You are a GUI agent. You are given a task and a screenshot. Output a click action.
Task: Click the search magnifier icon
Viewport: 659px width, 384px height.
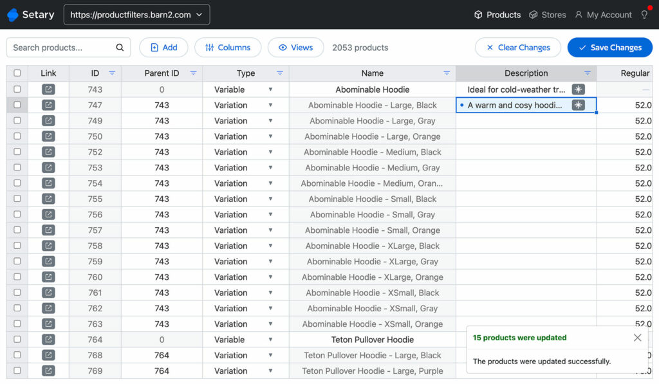(x=120, y=48)
